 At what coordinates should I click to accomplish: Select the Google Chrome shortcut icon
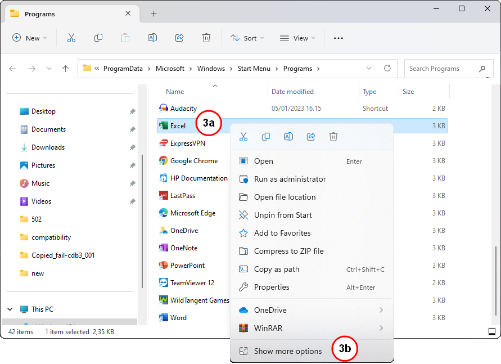163,160
